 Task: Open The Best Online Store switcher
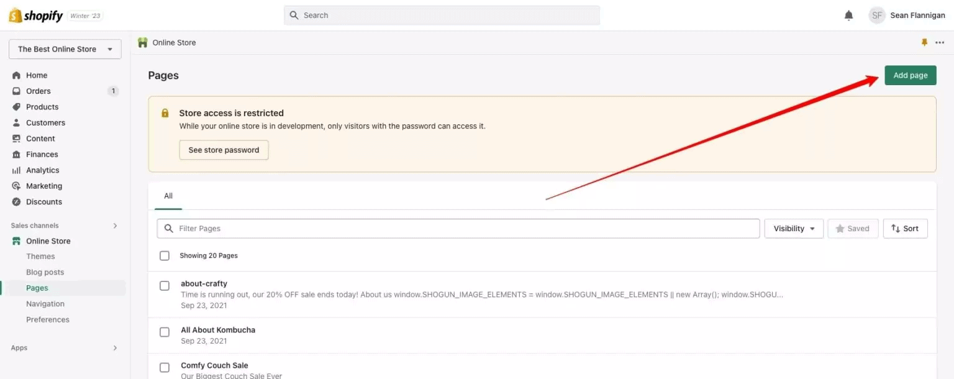pos(65,48)
